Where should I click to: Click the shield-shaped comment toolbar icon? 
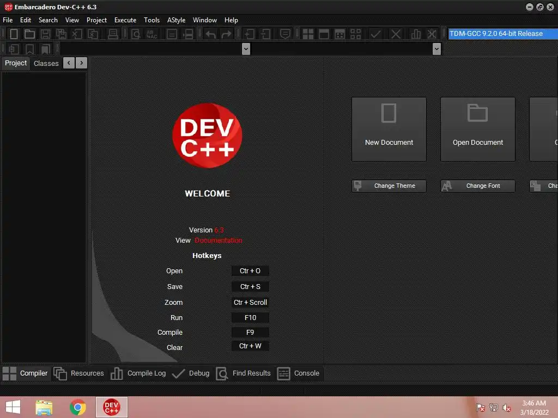285,34
